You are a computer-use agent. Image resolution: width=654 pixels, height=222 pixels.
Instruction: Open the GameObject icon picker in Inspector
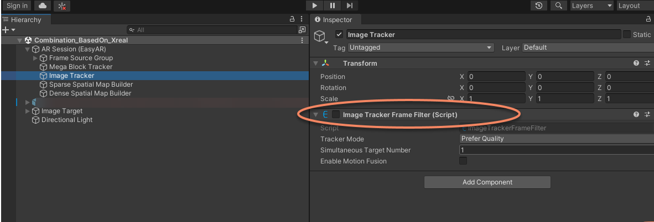tap(320, 36)
